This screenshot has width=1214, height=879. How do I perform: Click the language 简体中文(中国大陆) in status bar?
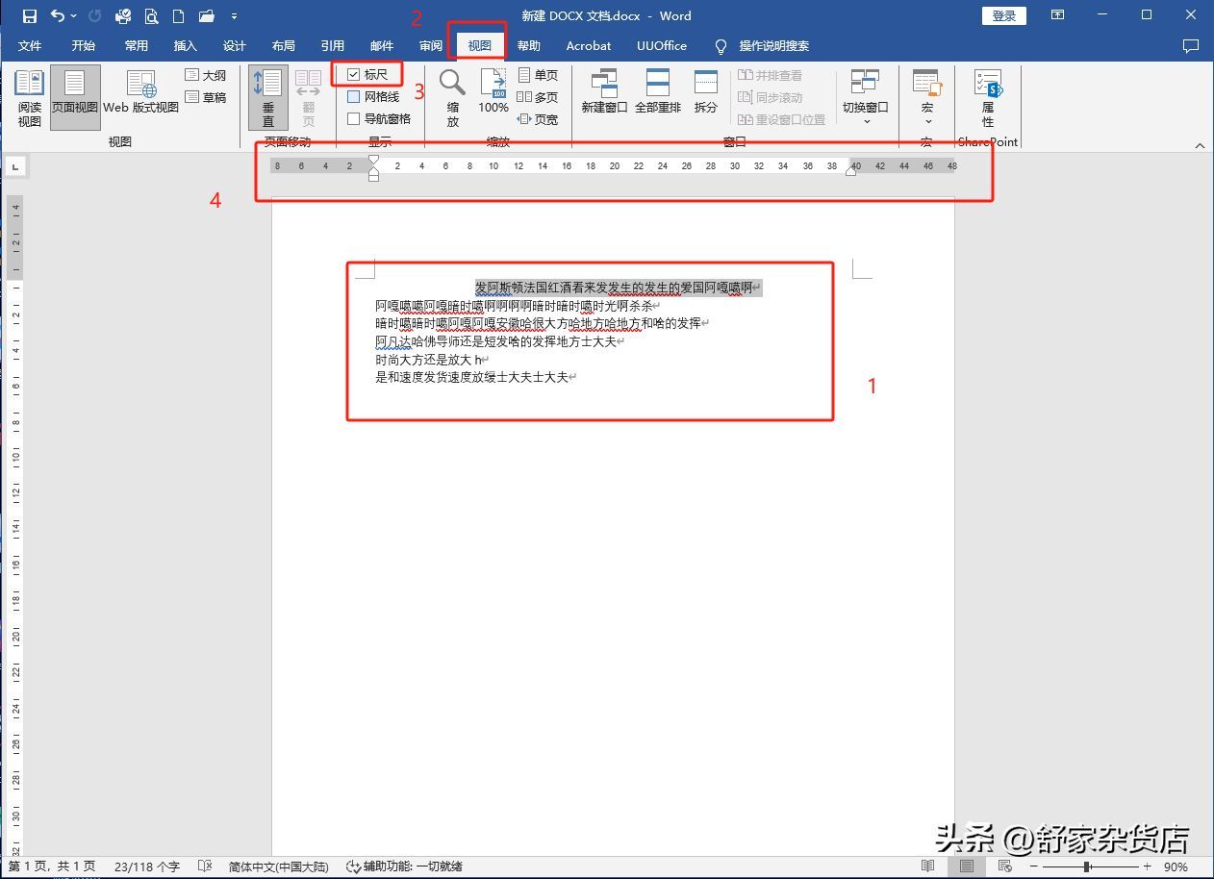point(279,866)
